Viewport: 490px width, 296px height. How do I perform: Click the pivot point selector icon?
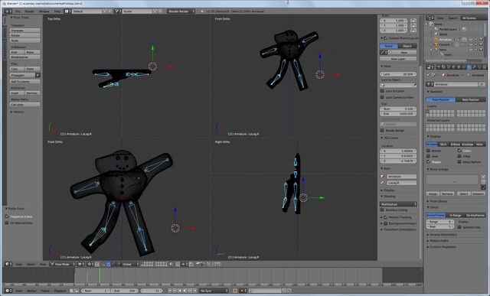coord(90,264)
